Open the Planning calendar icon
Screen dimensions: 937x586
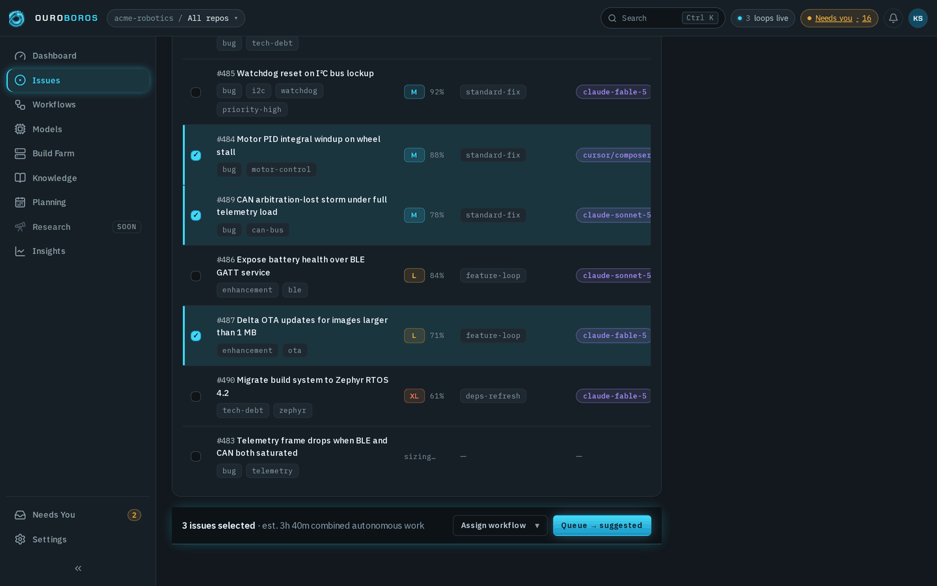[20, 202]
